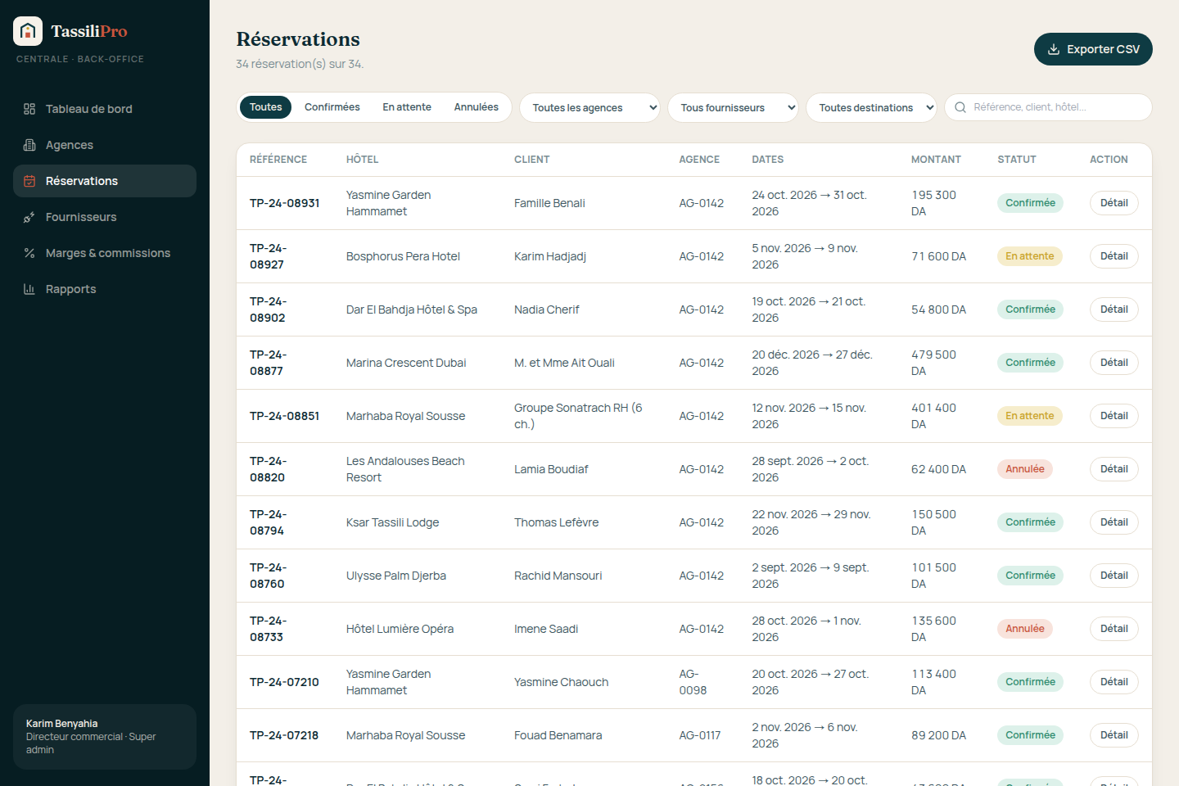Show the En attente reservations tab
1179x786 pixels.
(407, 107)
